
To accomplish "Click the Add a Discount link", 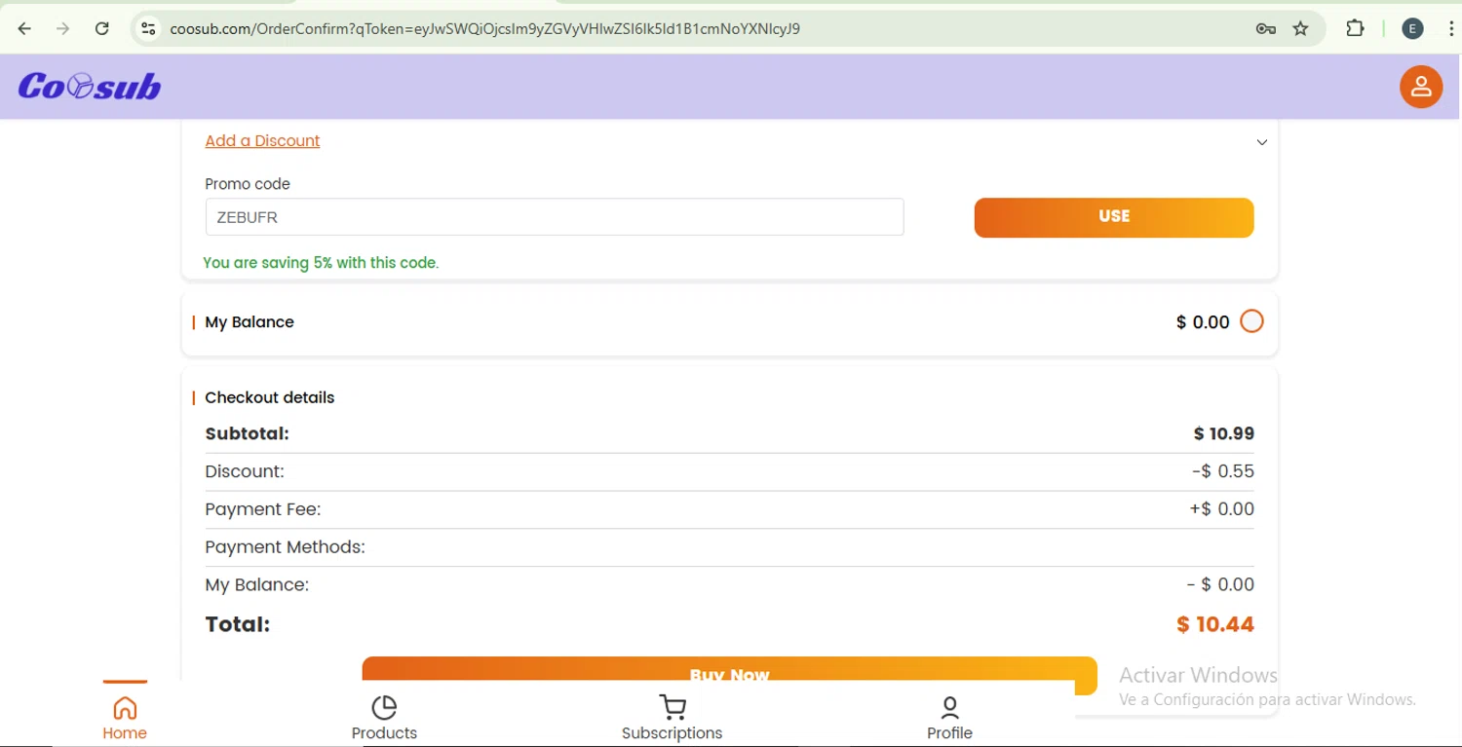I will pyautogui.click(x=262, y=141).
